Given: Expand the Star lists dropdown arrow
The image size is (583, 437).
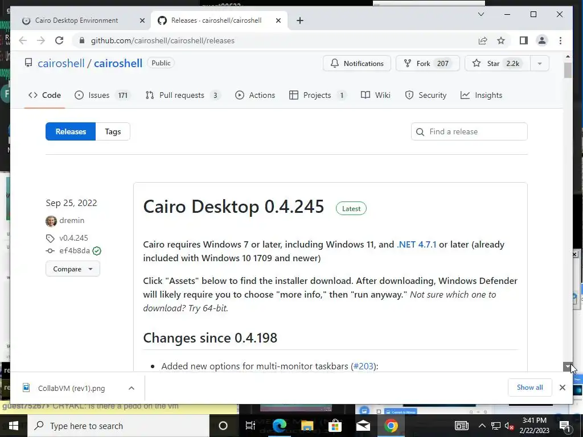Looking at the screenshot, I should coord(540,64).
